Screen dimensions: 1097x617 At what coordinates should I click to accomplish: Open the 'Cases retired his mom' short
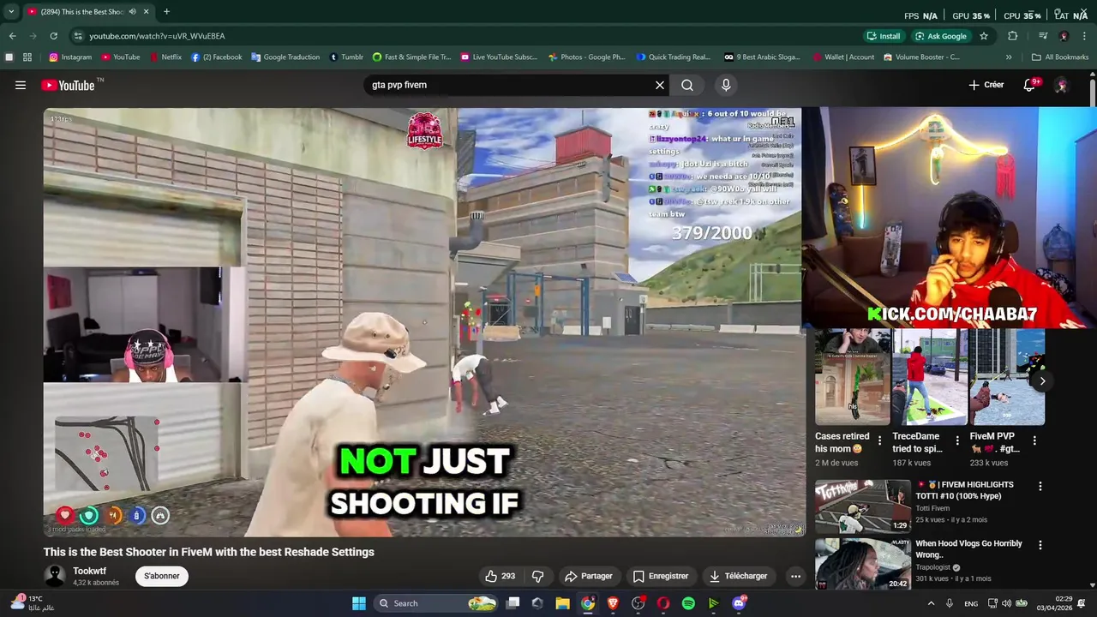point(852,377)
